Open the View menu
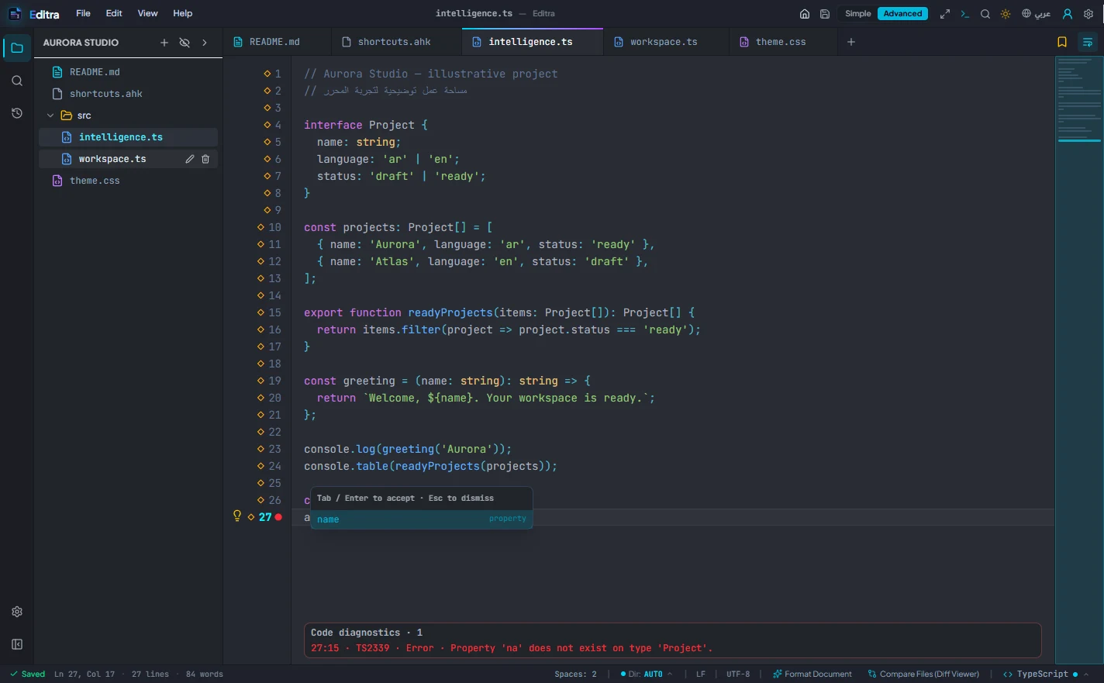The height and width of the screenshot is (683, 1104). coord(147,14)
